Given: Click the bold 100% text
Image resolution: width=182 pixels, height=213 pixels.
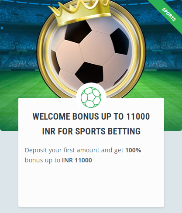Looking at the screenshot, I should (133, 150).
